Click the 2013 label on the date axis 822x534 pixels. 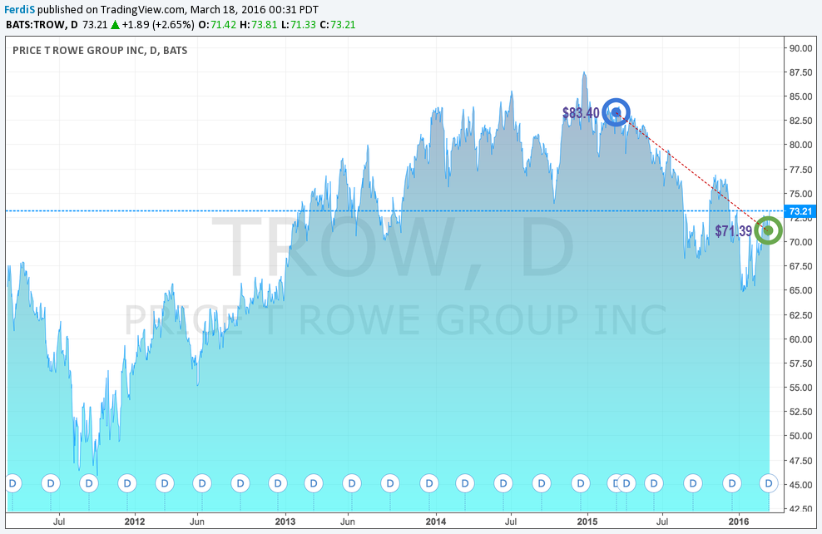[286, 522]
